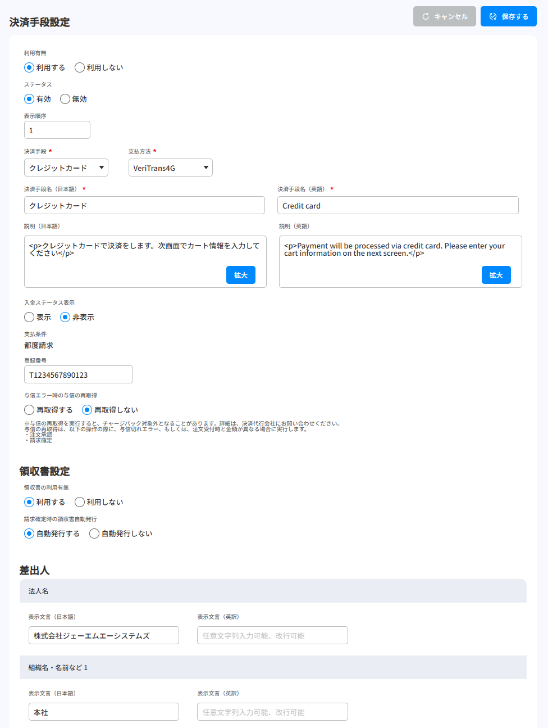Select 利用しない under 利用有無
The height and width of the screenshot is (728, 548).
click(x=80, y=67)
